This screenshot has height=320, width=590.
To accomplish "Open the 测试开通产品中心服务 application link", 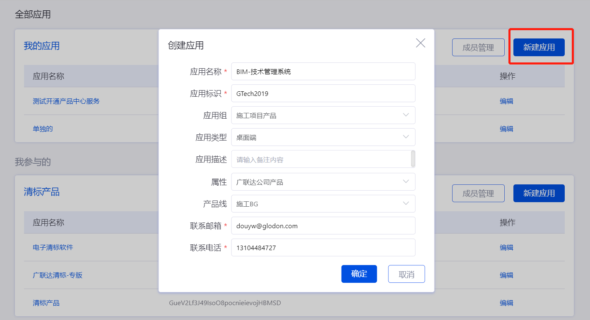I will click(66, 101).
